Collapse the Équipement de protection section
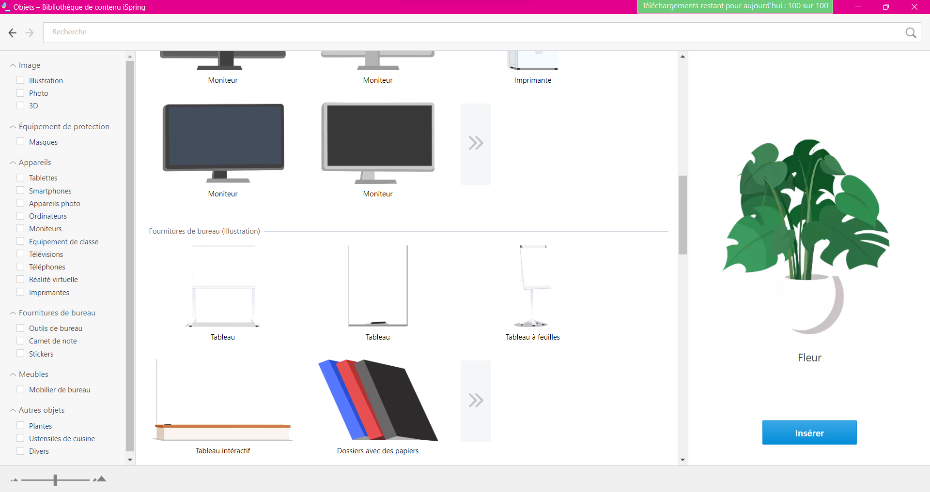Screen dimensions: 930x492 [x=13, y=127]
